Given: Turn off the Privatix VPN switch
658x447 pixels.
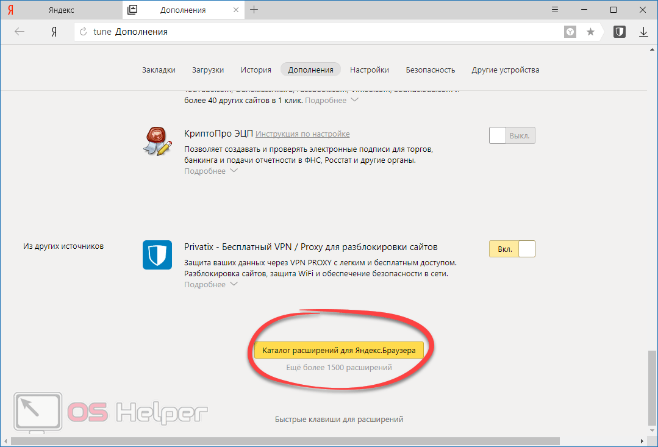Looking at the screenshot, I should point(512,249).
